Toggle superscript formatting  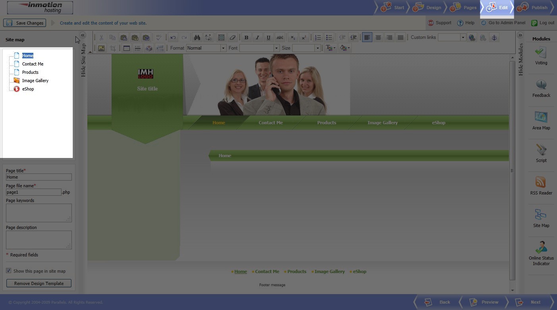[304, 37]
